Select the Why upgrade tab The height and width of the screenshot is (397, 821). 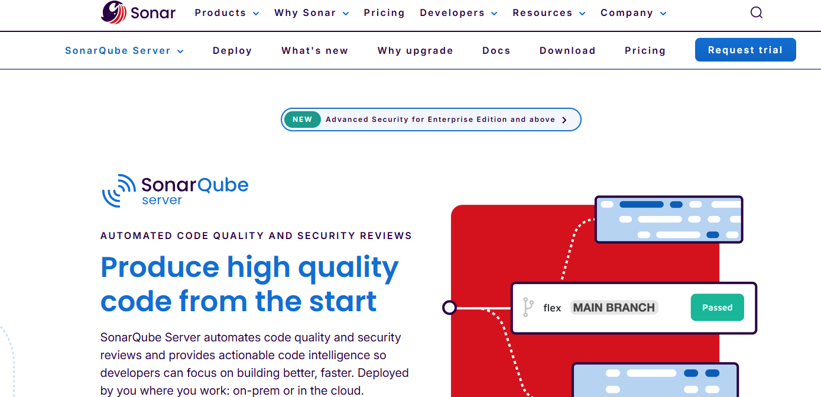[x=415, y=51]
